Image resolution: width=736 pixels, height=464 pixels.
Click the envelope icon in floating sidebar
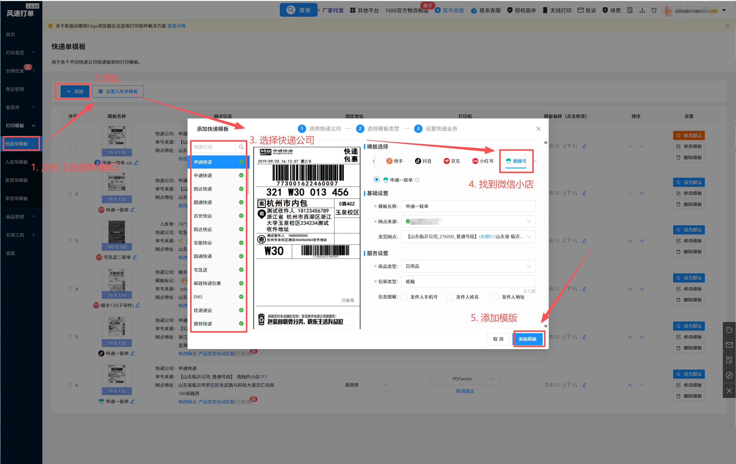729,345
